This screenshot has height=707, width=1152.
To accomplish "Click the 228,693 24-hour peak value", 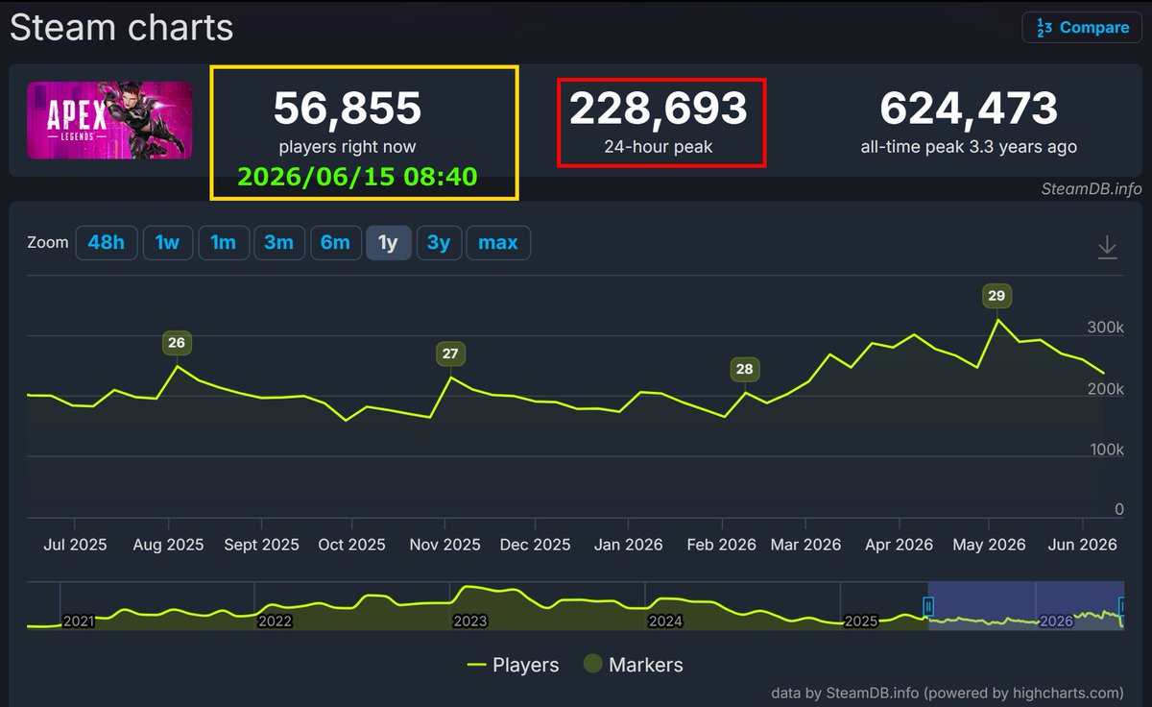I will click(659, 109).
